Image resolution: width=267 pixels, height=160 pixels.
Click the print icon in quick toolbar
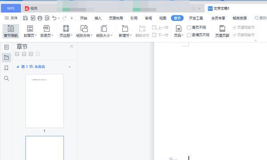(40, 18)
